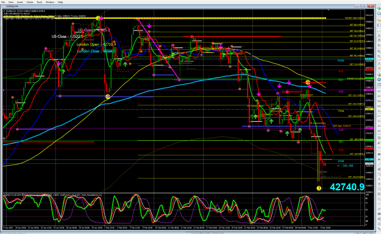This screenshot has height=234, width=381.
Task: Select the M15 timeframe button
Action: [379, 101]
